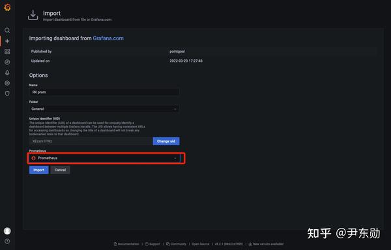Open the Dashboards grid icon in sidebar
391x250 pixels.
(x=7, y=51)
